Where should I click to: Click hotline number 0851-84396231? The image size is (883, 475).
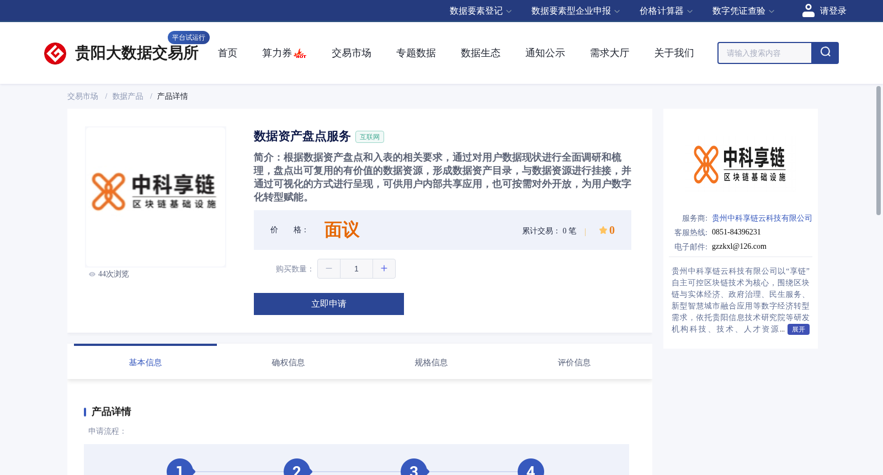coord(736,232)
